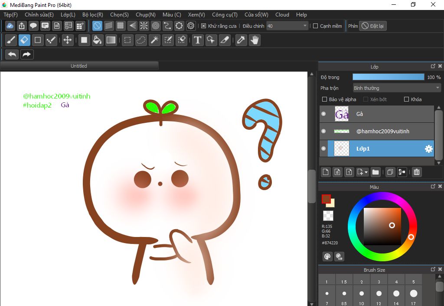Open the Cửa sổ(W) menu
The width and height of the screenshot is (444, 306).
pyautogui.click(x=256, y=15)
